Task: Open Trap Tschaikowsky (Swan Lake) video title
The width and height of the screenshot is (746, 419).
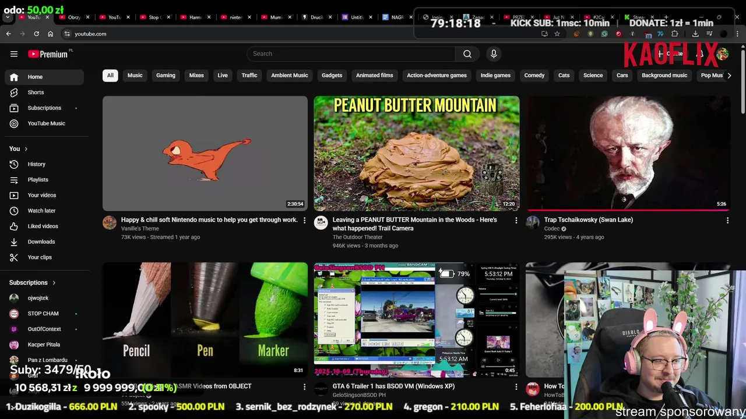Action: [588, 220]
